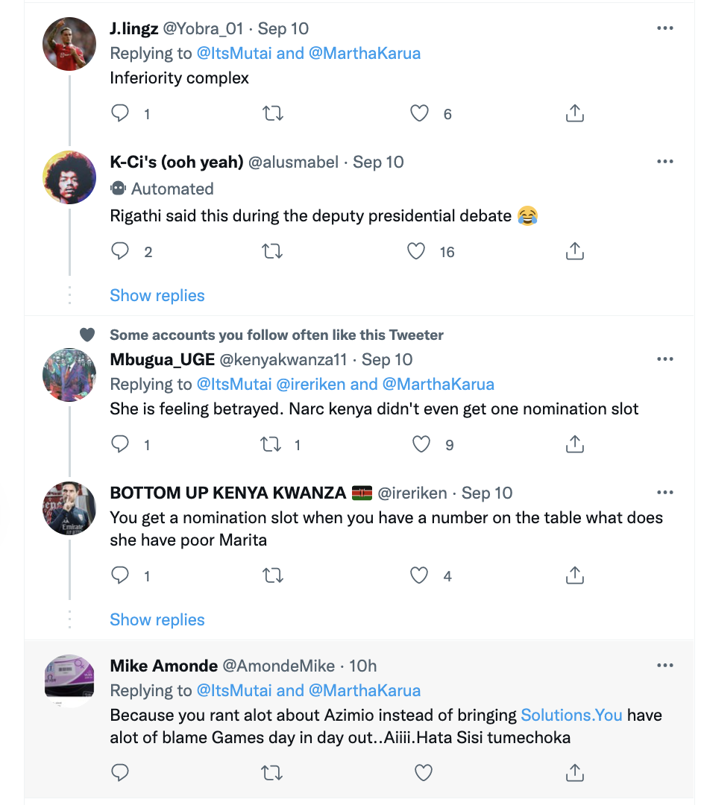
Task: Open more options menu on K-Ci's tweet
Action: tap(664, 162)
